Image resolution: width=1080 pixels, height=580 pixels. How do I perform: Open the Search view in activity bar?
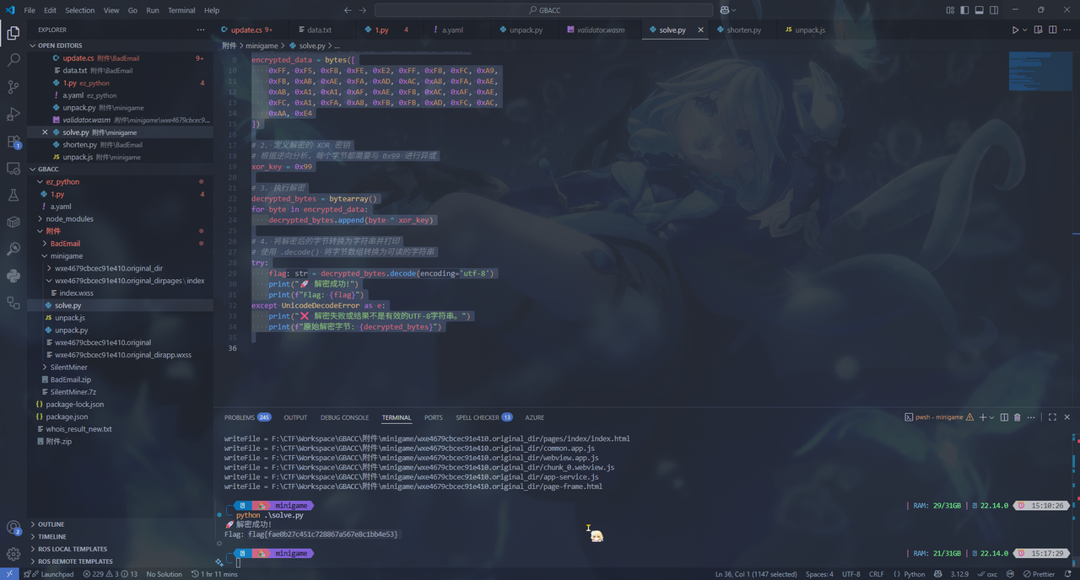[x=13, y=61]
